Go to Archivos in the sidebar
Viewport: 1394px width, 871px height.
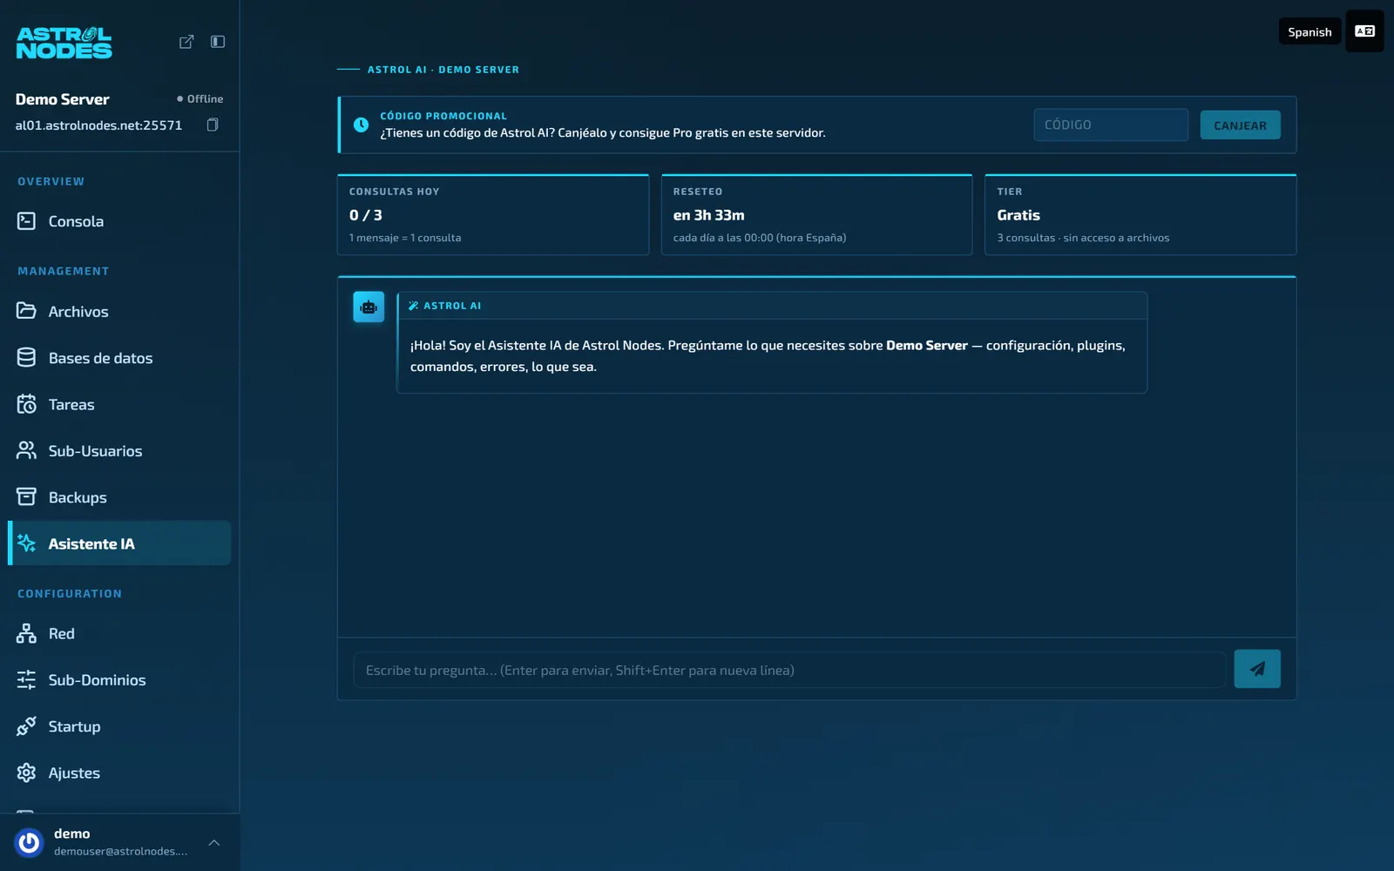pos(119,311)
